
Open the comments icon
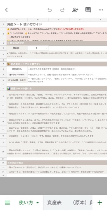(88, 10)
